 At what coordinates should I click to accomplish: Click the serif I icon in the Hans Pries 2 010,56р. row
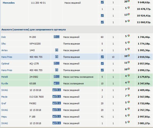click(57, 57)
